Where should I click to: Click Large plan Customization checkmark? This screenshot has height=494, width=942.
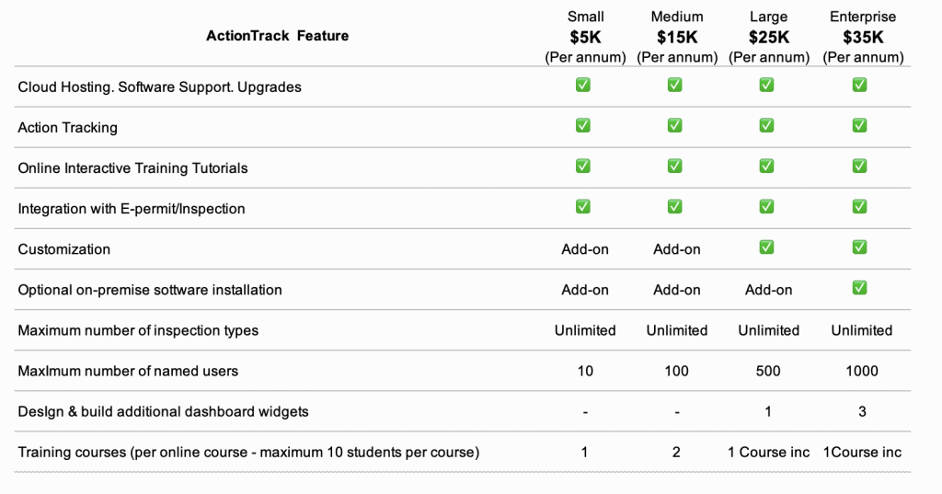click(766, 247)
